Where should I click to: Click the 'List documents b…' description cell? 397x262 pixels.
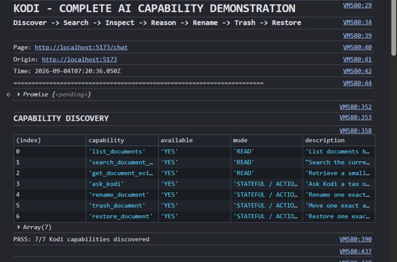339,151
